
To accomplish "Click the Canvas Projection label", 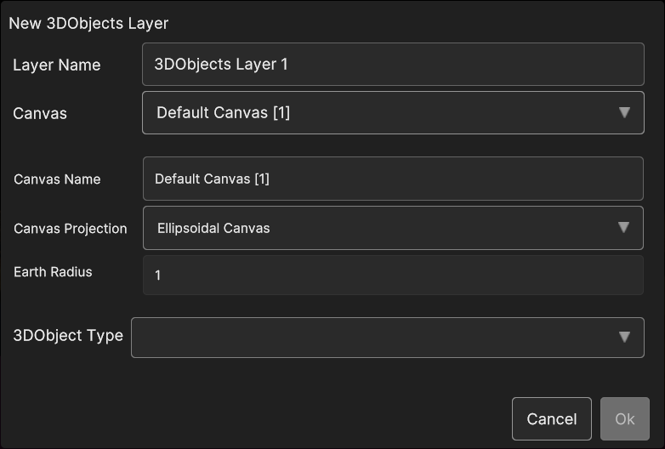I will pyautogui.click(x=71, y=229).
